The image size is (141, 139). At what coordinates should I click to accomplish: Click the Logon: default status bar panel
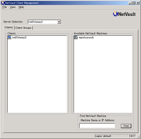click(x=112, y=136)
